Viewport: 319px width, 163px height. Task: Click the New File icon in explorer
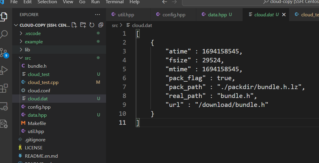74,25
